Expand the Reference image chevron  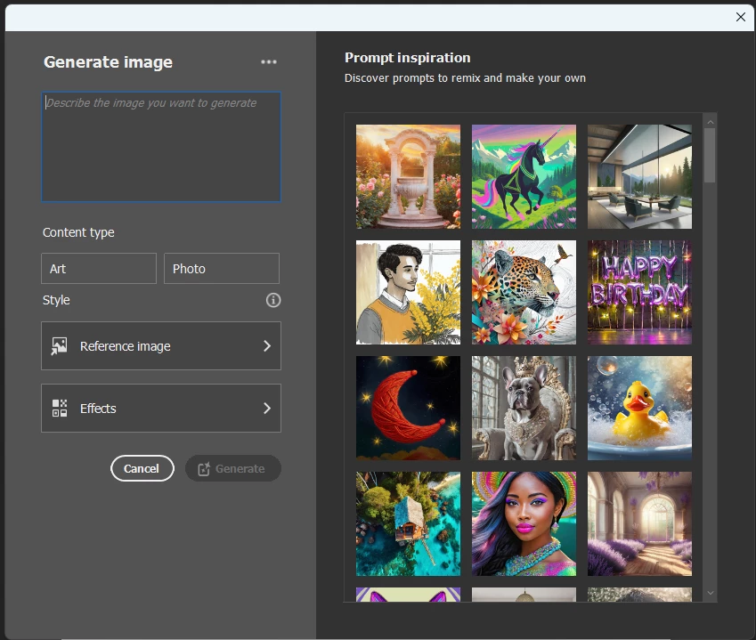coord(267,346)
